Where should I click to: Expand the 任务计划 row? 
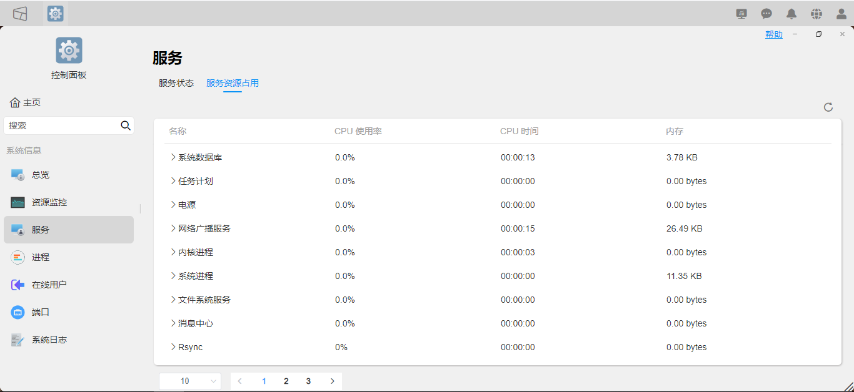click(x=173, y=181)
